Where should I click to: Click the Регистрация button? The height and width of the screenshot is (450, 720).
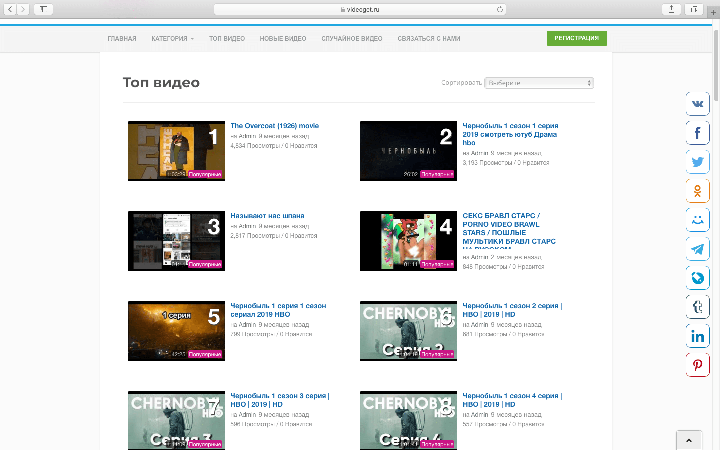click(x=577, y=38)
